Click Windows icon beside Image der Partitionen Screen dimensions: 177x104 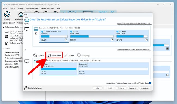pos(7,37)
